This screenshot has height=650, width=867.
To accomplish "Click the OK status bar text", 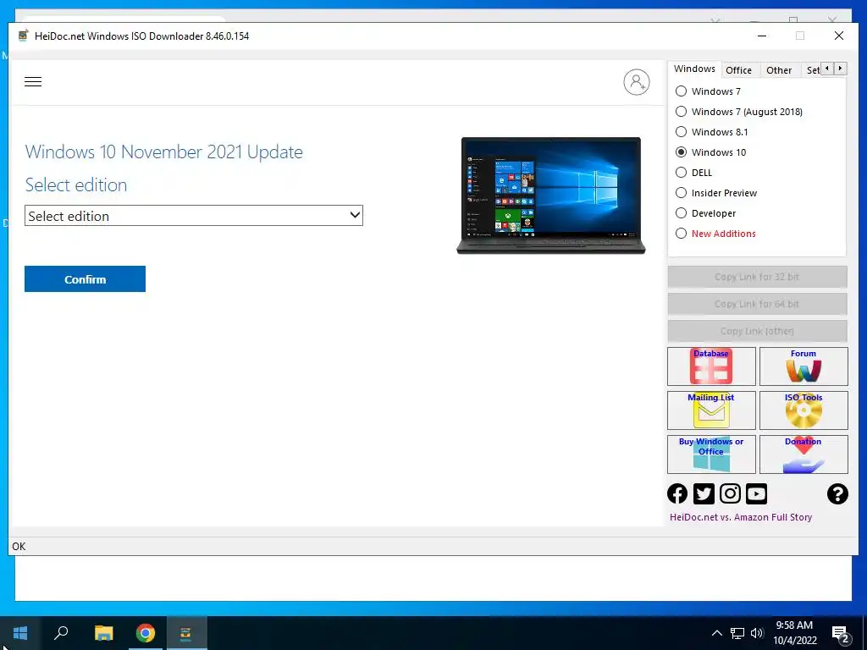I will pyautogui.click(x=19, y=546).
